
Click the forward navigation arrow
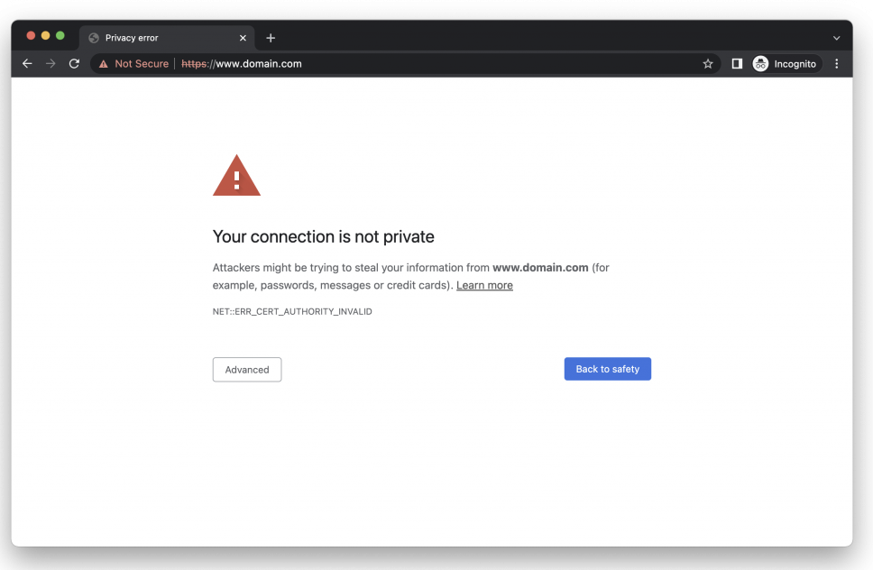pyautogui.click(x=50, y=63)
